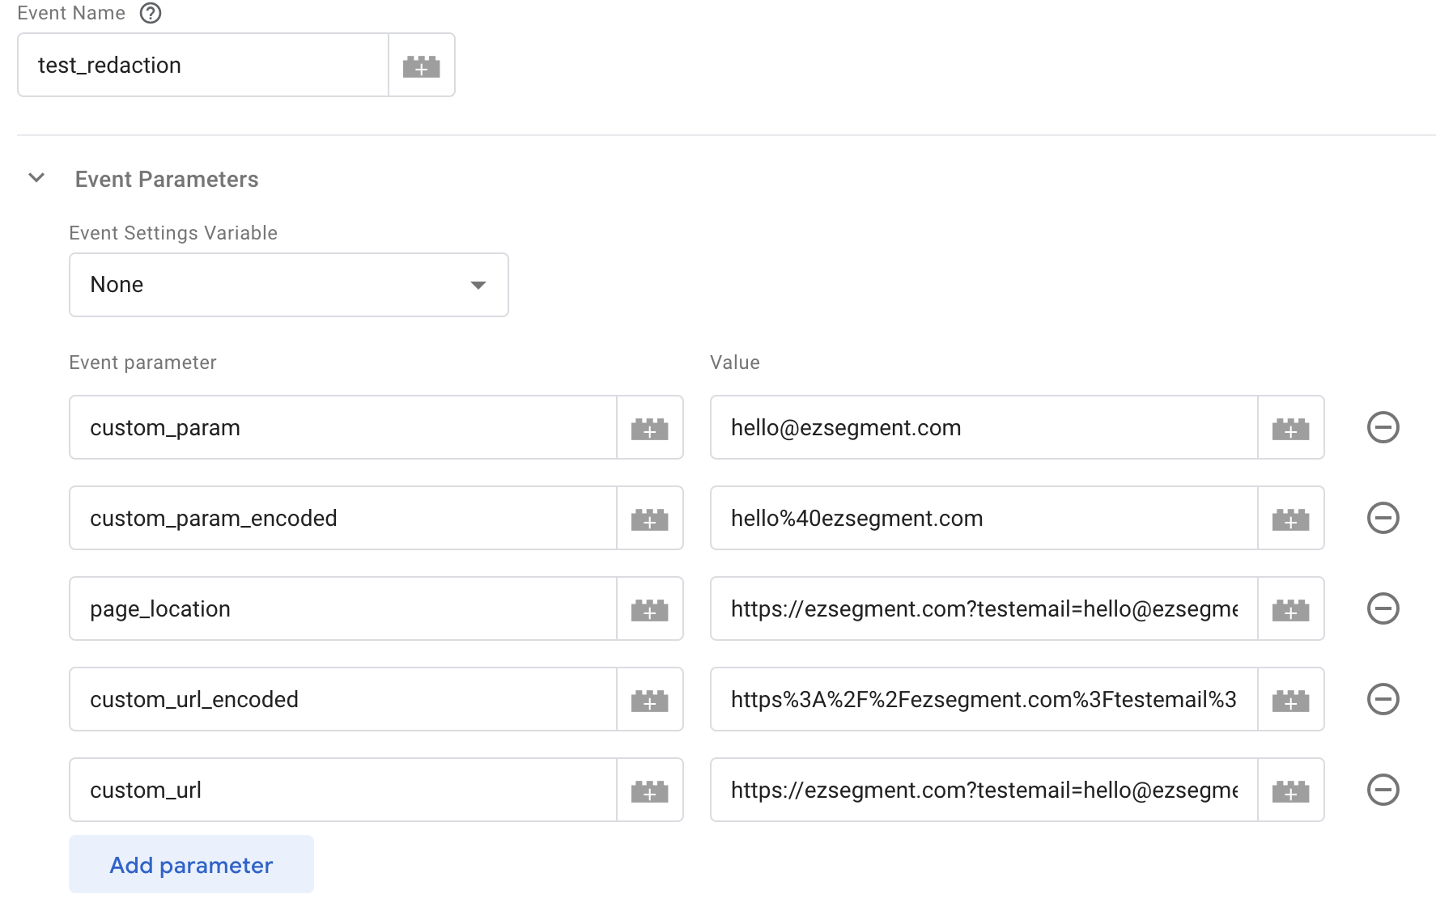The width and height of the screenshot is (1436, 924).
Task: Insert a variable for the custom_url_encoded parameter name
Action: (650, 700)
